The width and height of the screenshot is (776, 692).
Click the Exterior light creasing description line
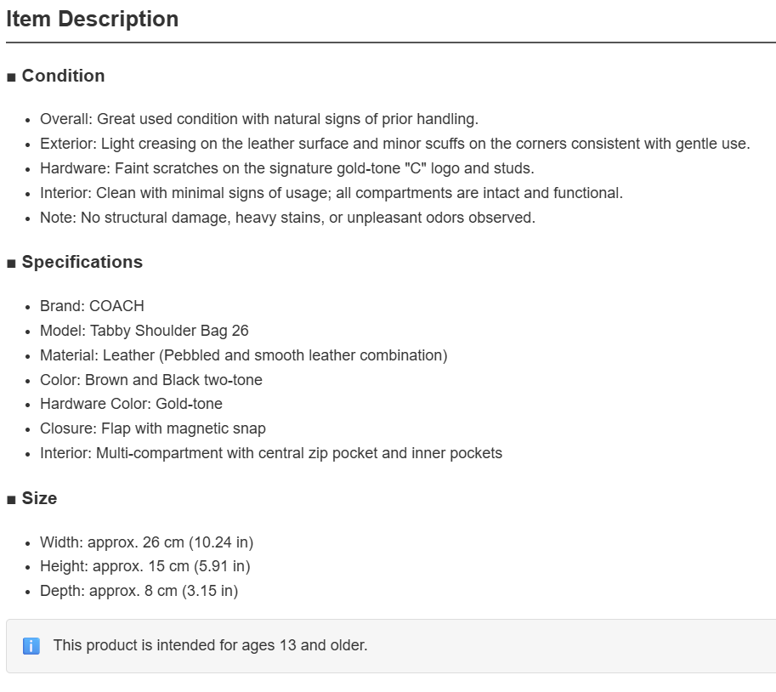(x=395, y=144)
